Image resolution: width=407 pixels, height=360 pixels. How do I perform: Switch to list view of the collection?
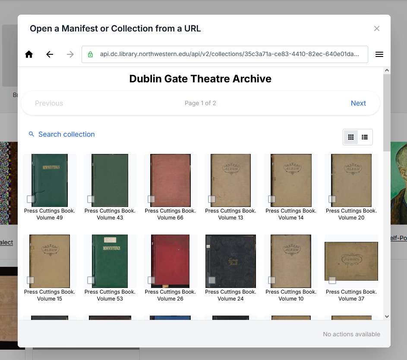365,137
